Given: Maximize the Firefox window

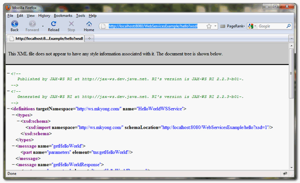Looking at the screenshot, I should (275, 7).
